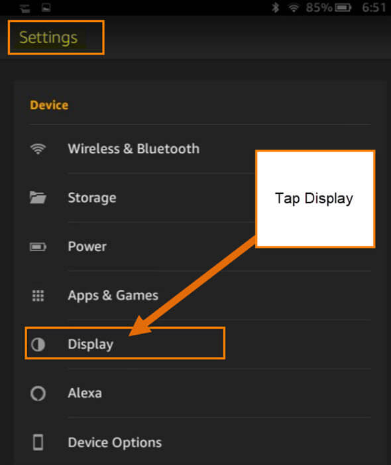Tap the Settings title at top
391x465 pixels.
tap(48, 38)
